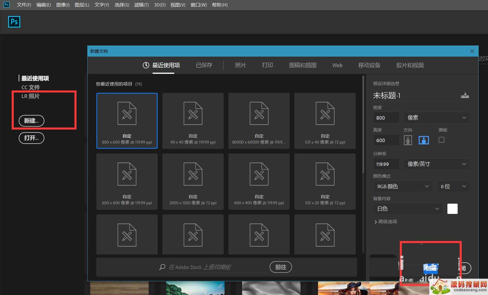488x295 pixels.
Task: Expand the 高级选项 advanced options
Action: click(385, 222)
